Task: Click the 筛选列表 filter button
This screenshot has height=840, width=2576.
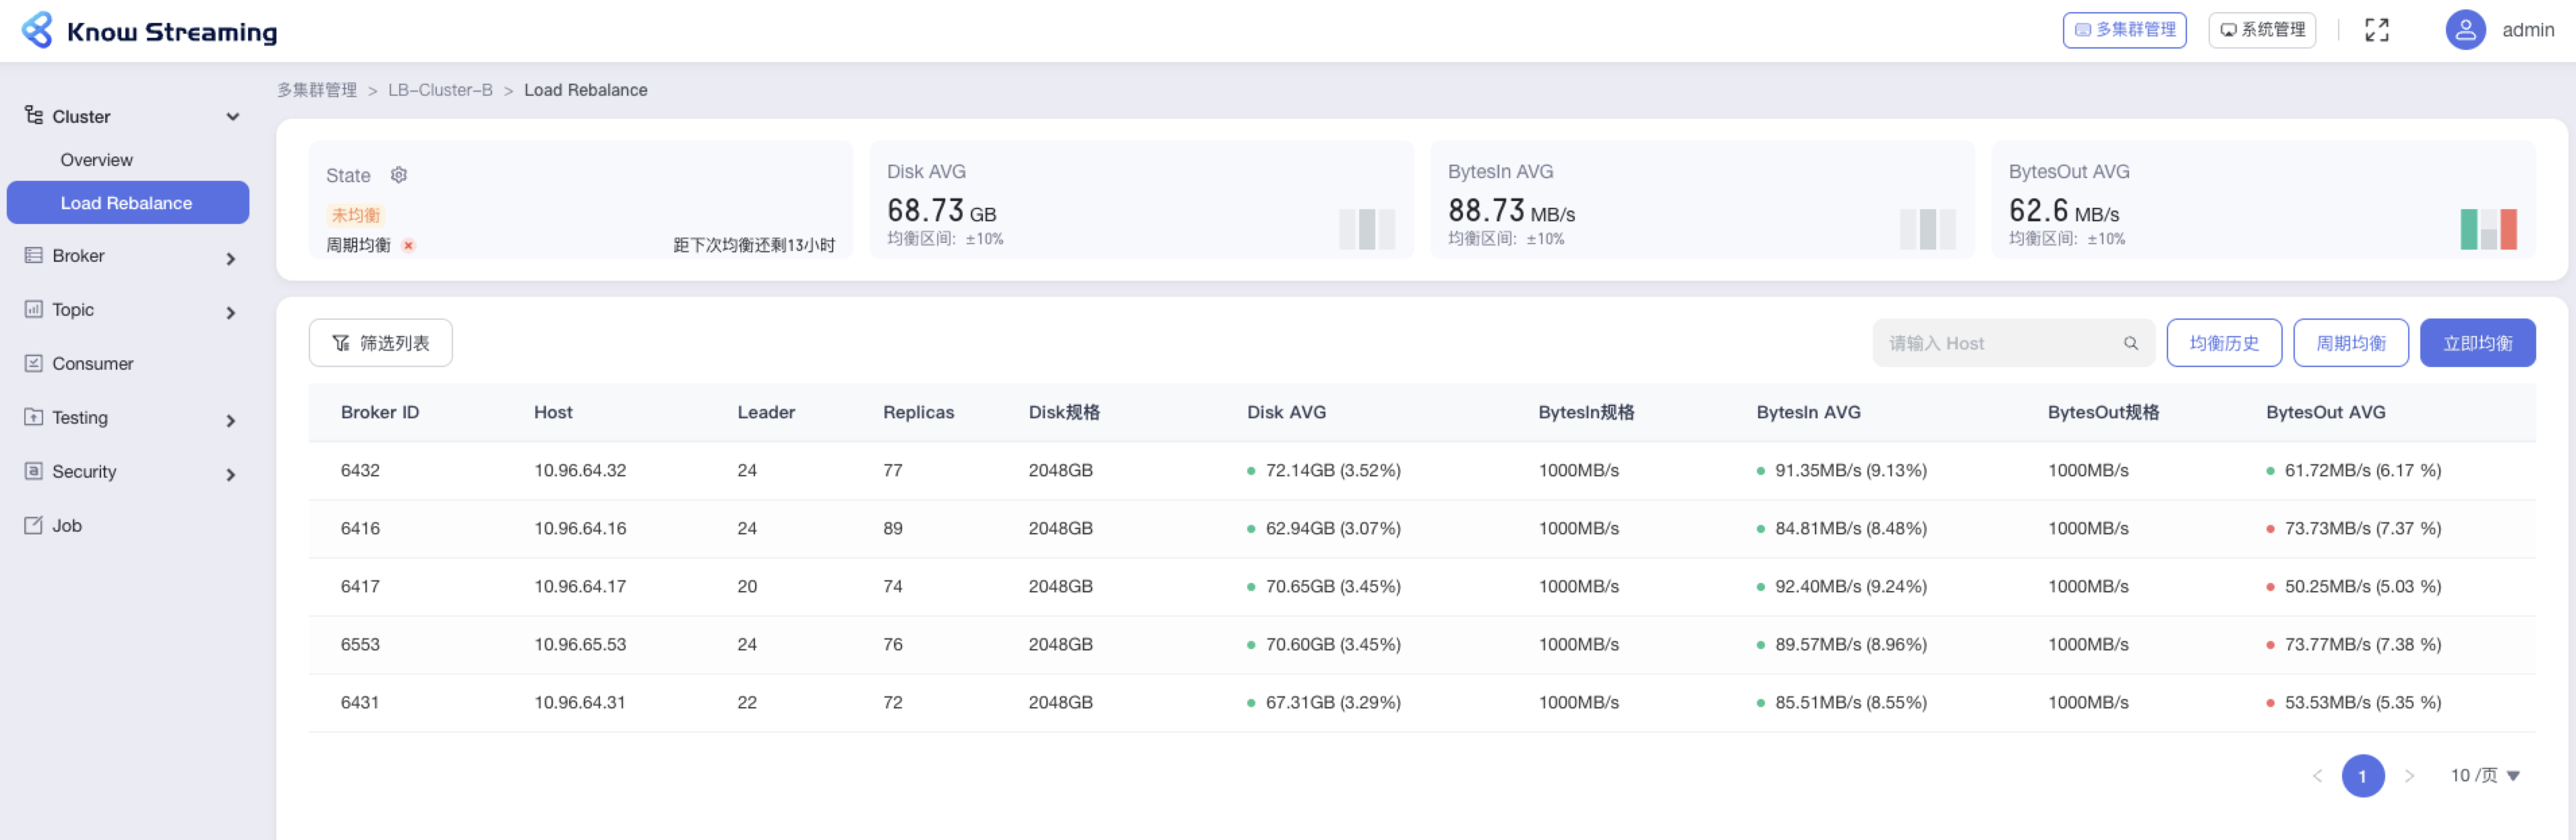Action: coord(380,343)
